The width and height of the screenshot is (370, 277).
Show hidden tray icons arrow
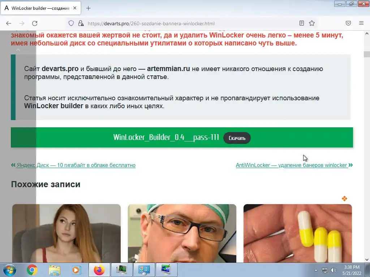pyautogui.click(x=316, y=270)
